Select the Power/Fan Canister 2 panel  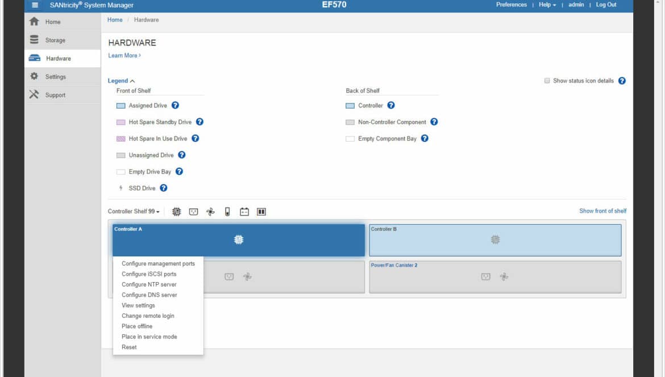tap(495, 277)
